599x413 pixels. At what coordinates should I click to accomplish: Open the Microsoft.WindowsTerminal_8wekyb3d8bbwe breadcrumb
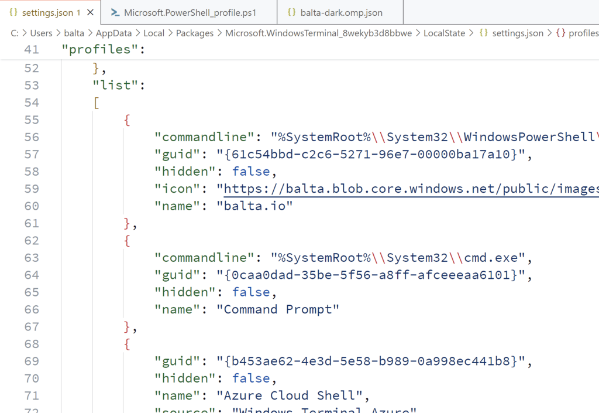[x=319, y=33]
